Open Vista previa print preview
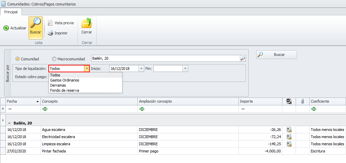This screenshot has height=163, width=346. [x=61, y=23]
